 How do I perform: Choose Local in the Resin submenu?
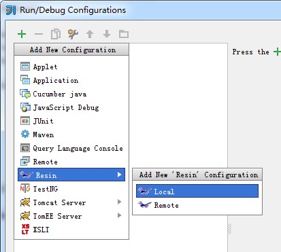(197, 191)
